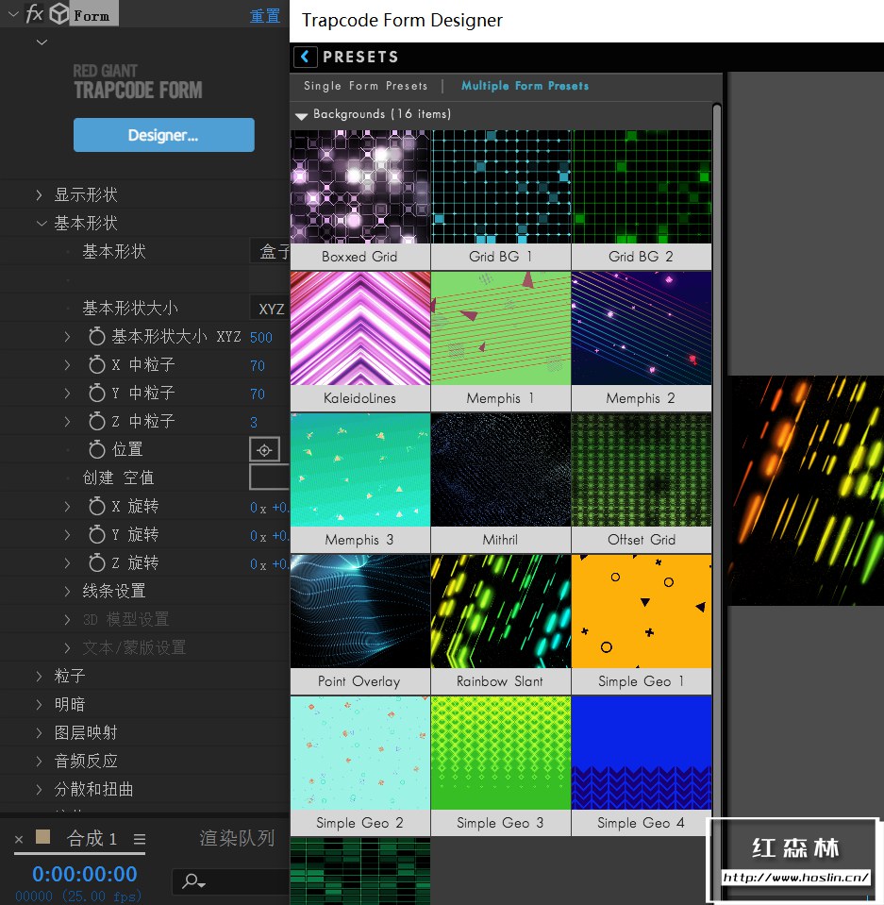Collapse the Form effect twirl arrow
Viewport: 884px width, 905px height.
point(13,14)
